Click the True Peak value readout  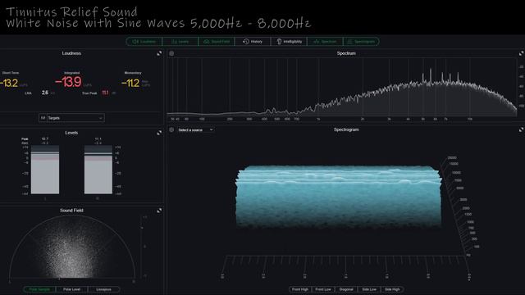105,93
